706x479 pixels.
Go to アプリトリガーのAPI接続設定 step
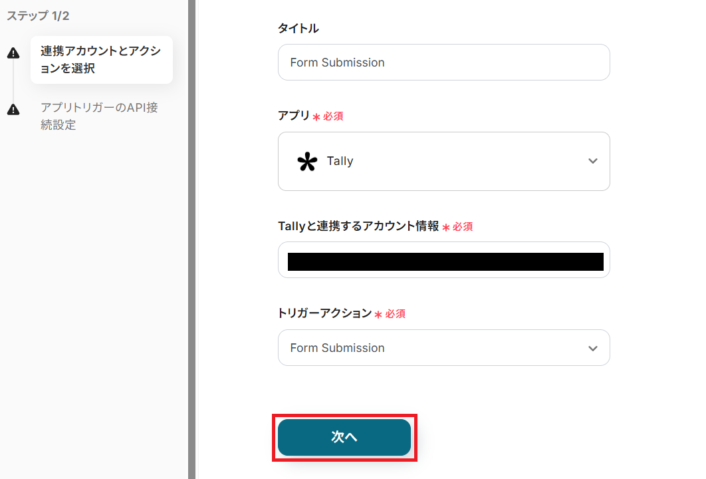(x=99, y=116)
